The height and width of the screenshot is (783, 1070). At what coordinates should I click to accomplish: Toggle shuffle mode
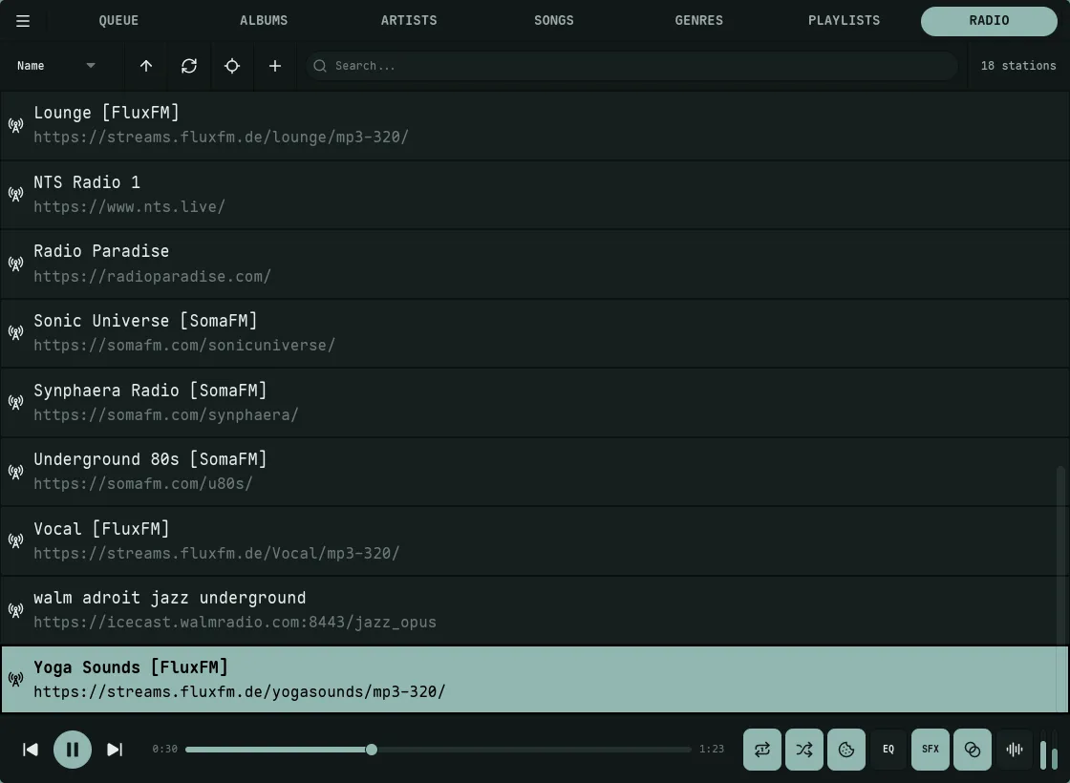tap(804, 750)
